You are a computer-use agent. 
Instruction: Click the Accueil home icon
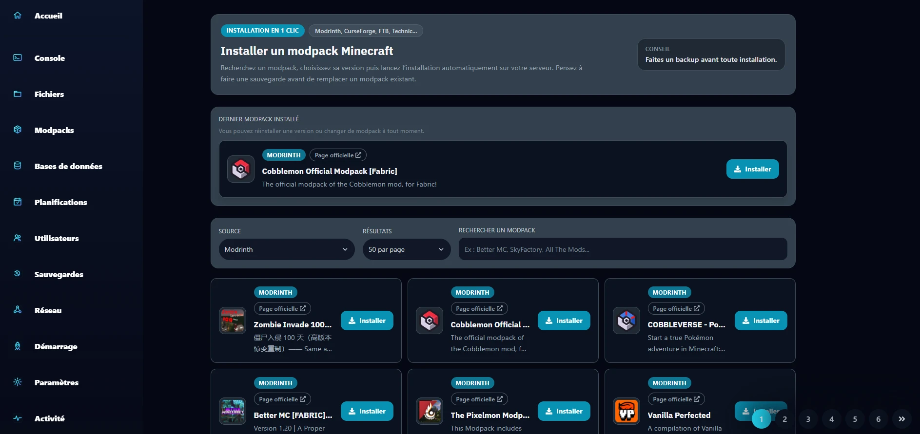(18, 15)
